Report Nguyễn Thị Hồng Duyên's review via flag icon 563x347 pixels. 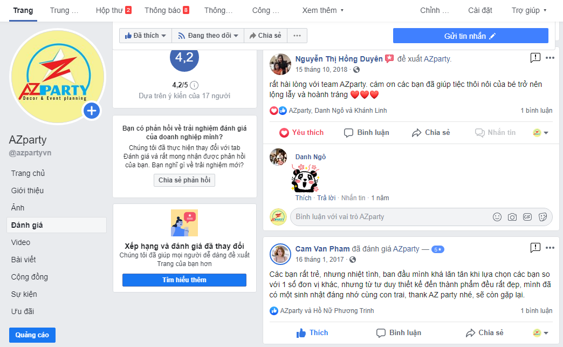coord(535,58)
